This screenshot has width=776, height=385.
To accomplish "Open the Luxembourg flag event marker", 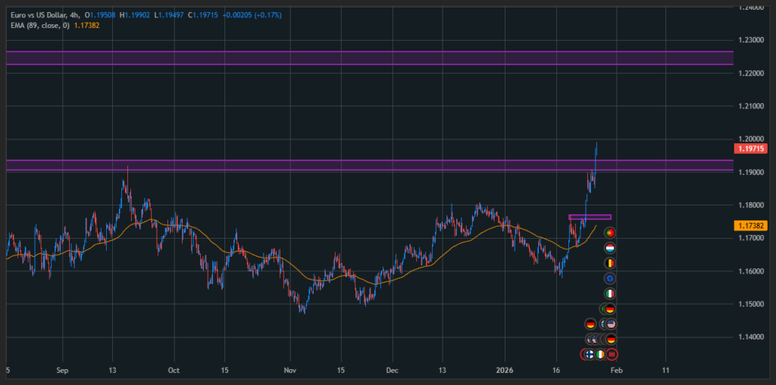I will coord(609,248).
